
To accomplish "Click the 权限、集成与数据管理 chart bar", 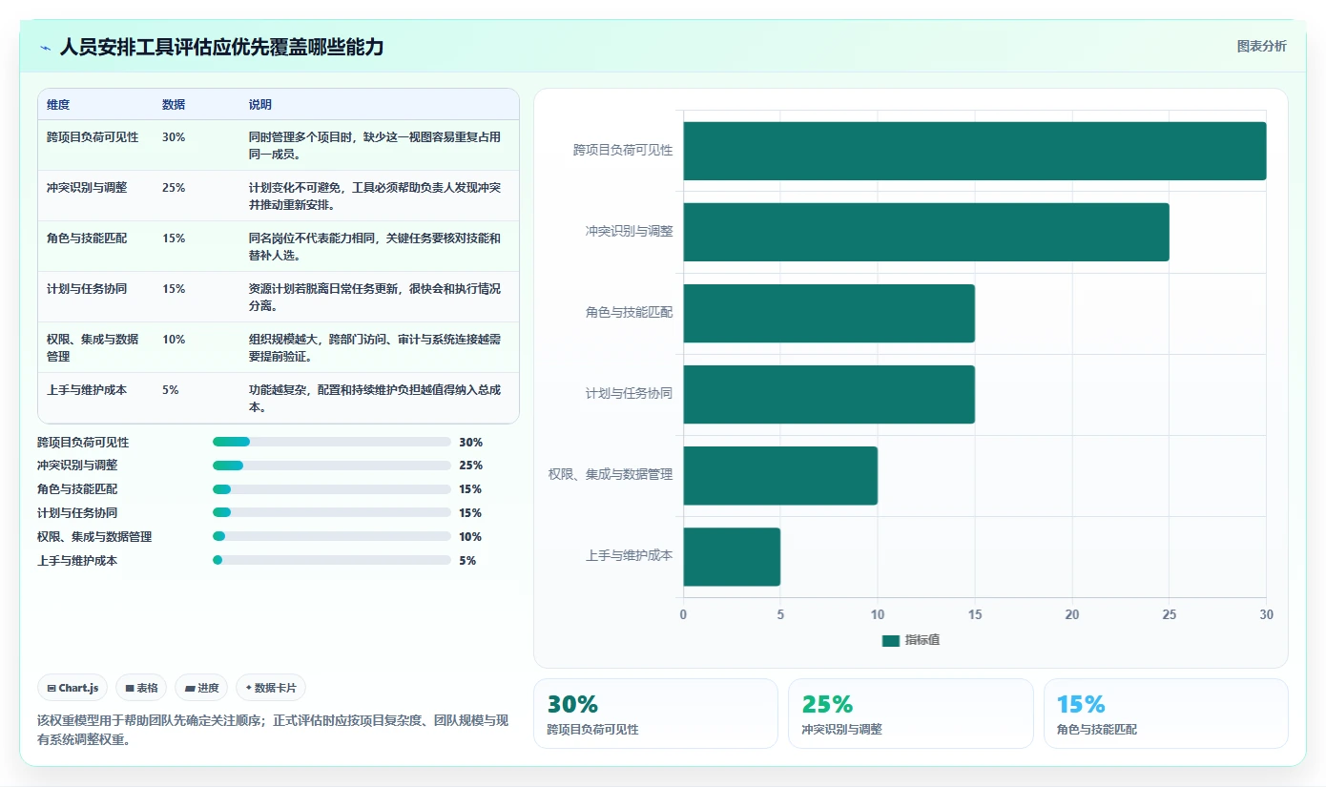I will (780, 475).
